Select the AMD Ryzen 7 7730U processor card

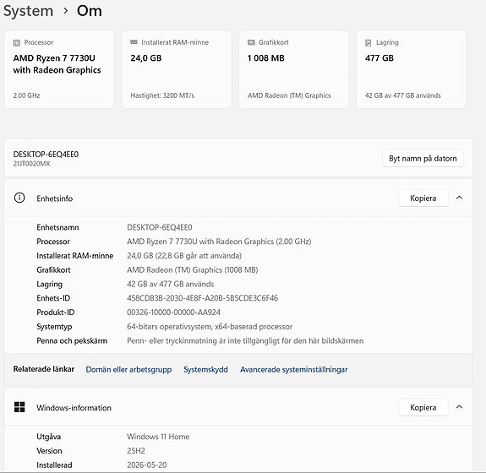[59, 69]
